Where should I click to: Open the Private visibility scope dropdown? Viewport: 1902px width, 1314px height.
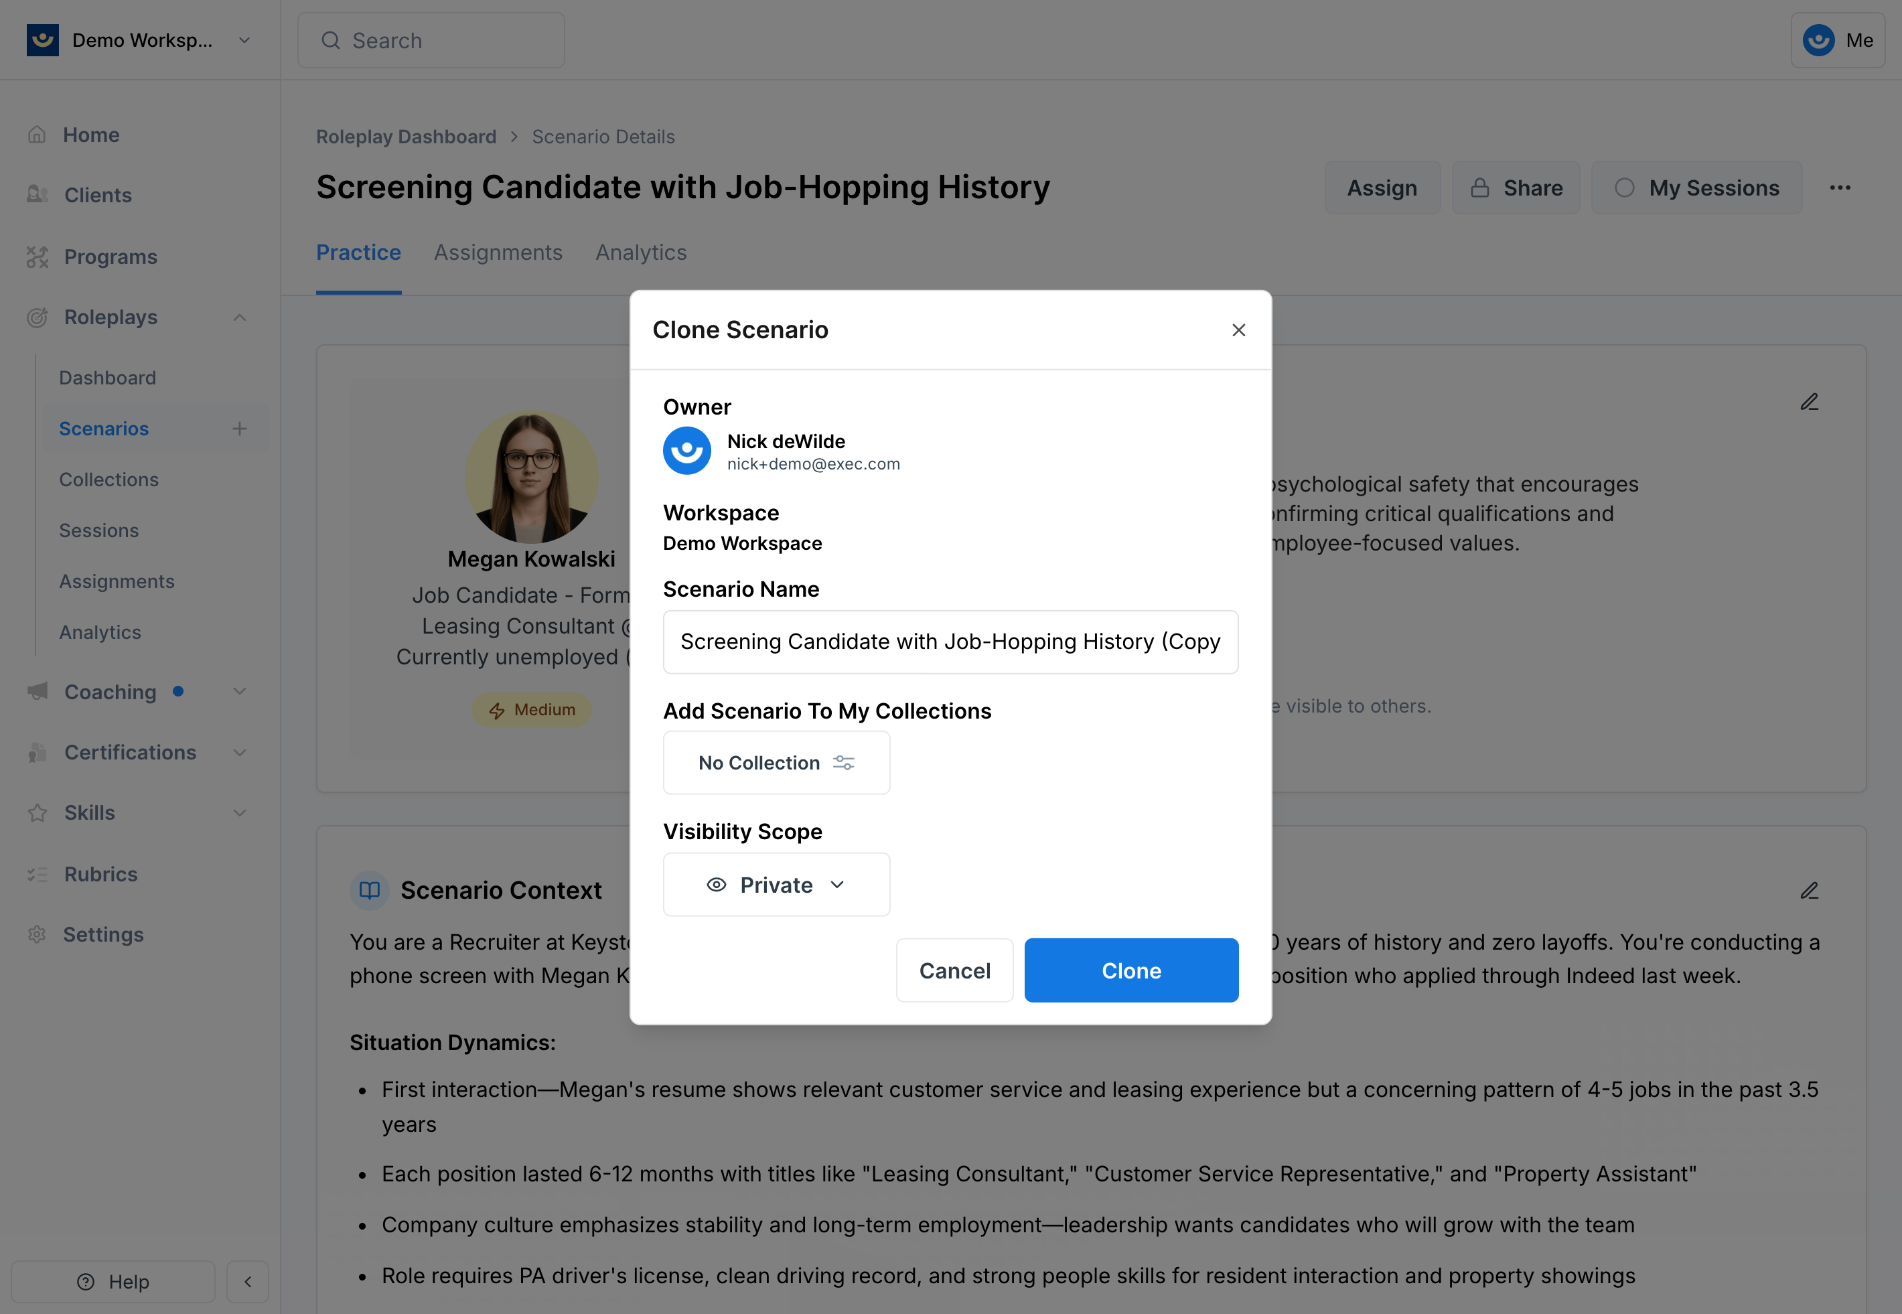click(776, 884)
